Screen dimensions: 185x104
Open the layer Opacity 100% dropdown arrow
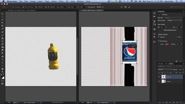click(183, 69)
